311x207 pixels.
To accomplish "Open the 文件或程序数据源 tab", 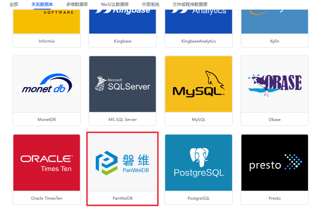I will coord(190,4).
